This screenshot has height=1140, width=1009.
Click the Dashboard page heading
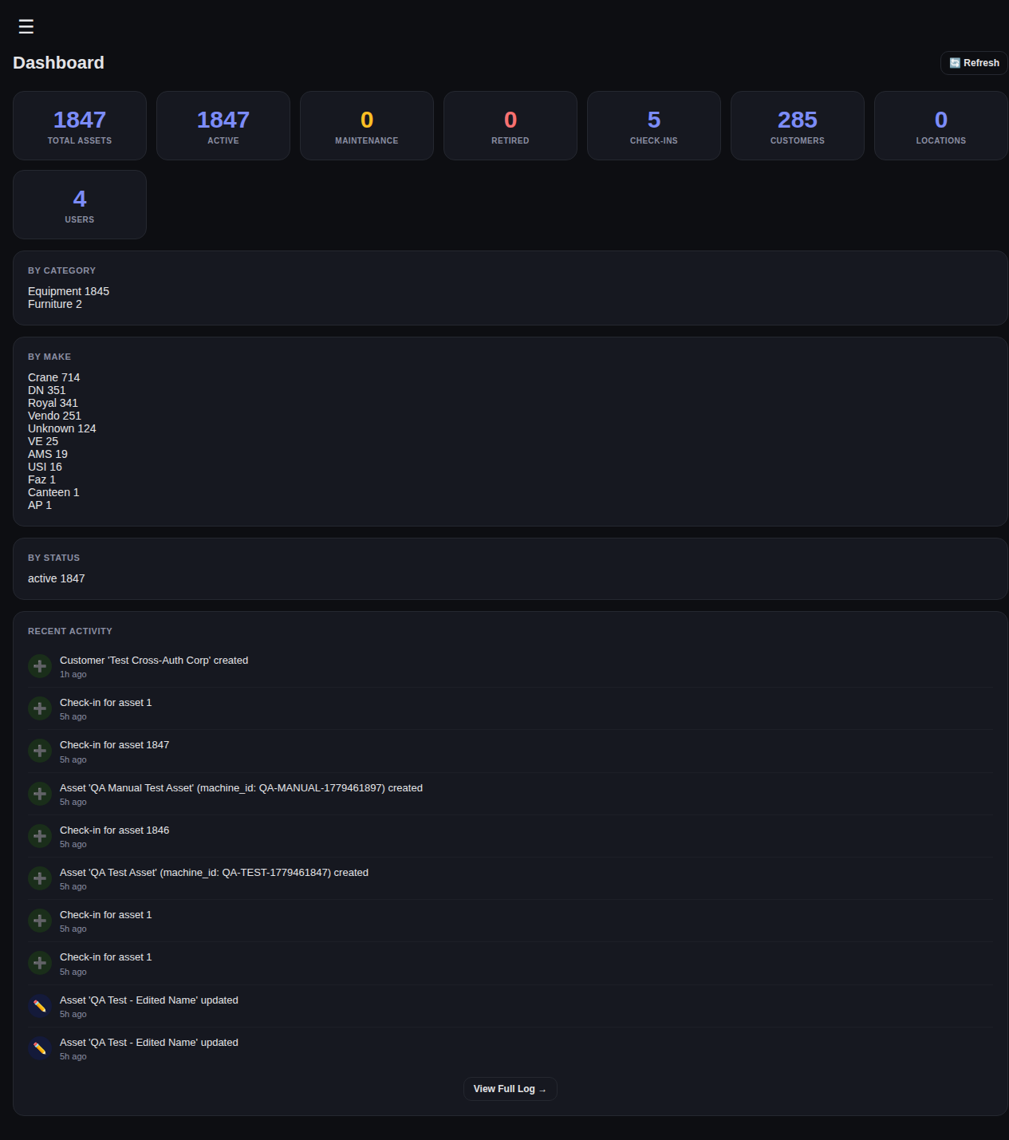coord(59,63)
